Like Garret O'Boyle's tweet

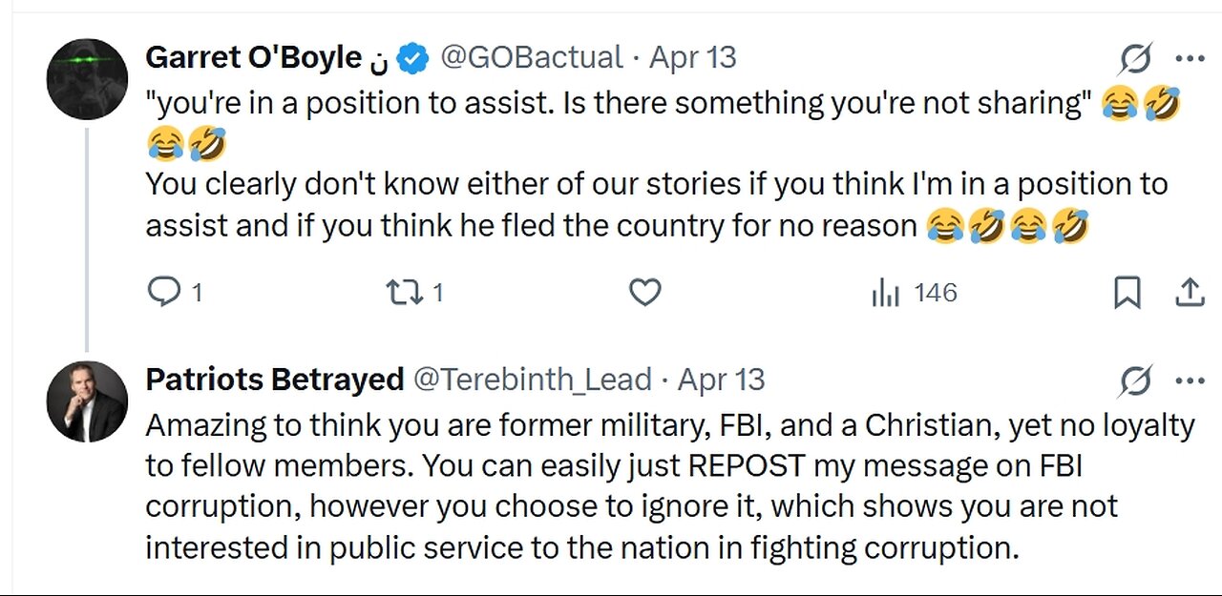645,293
